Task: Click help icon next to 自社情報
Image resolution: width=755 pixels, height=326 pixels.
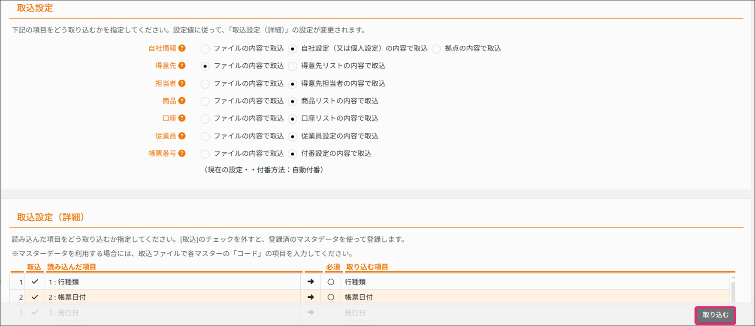Action: (x=182, y=48)
